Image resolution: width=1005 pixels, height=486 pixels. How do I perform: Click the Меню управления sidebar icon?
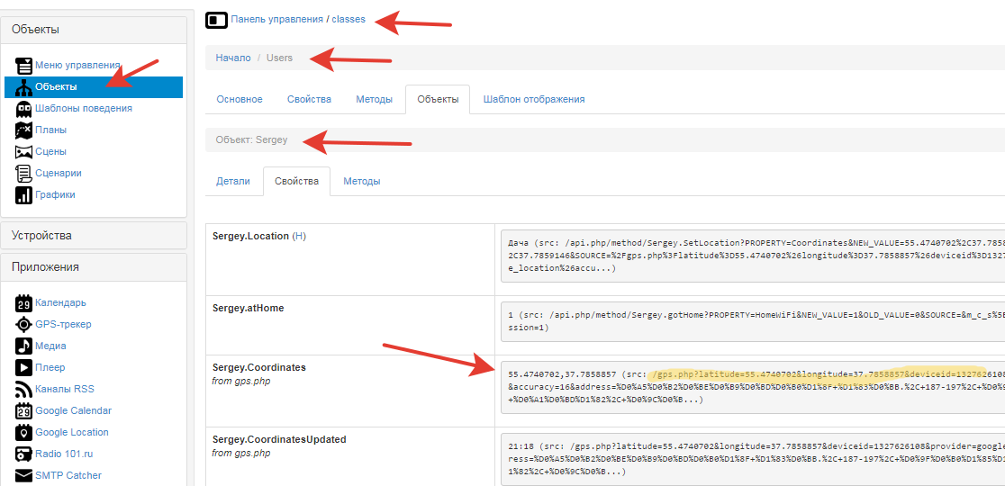pos(23,66)
